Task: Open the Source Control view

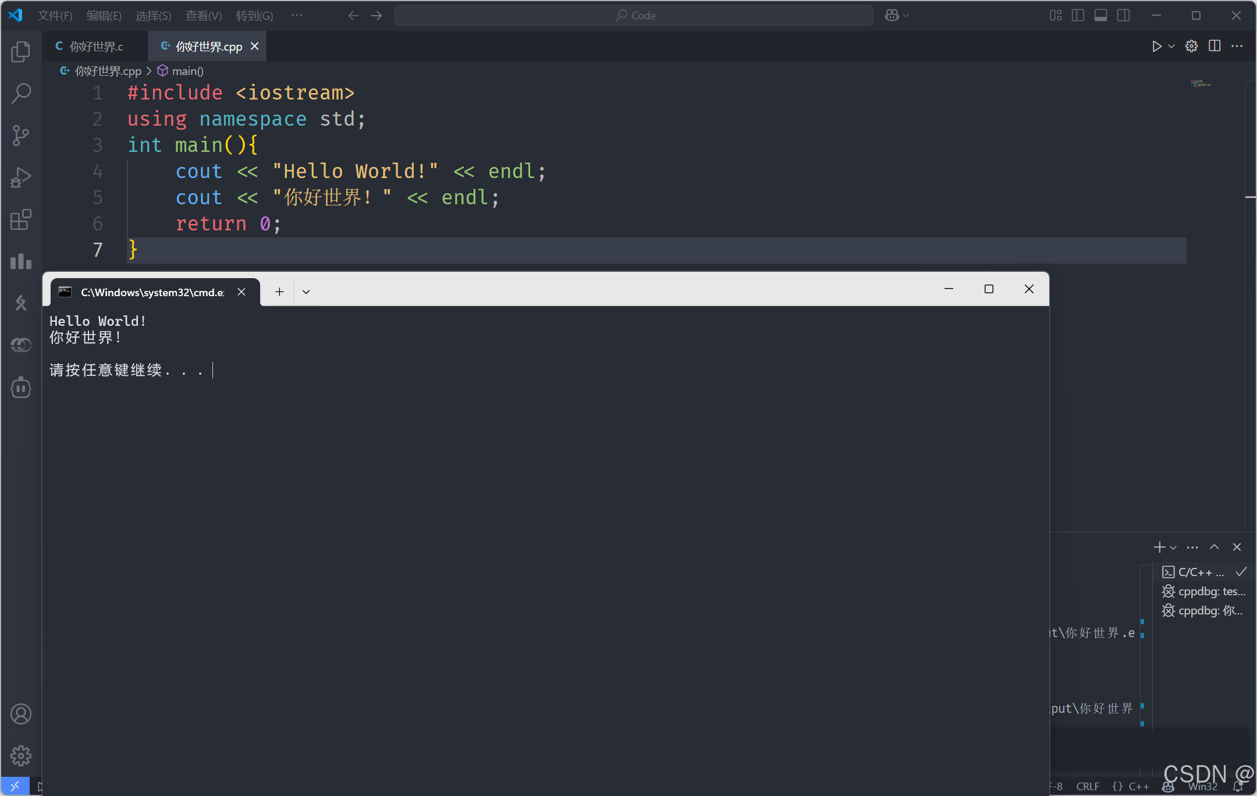Action: pos(21,136)
